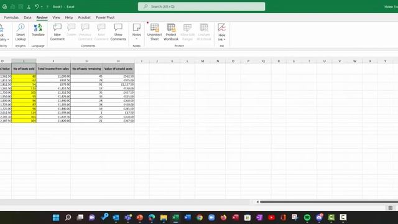This screenshot has width=398, height=224.
Task: Open Outlook from the taskbar
Action: point(116,217)
